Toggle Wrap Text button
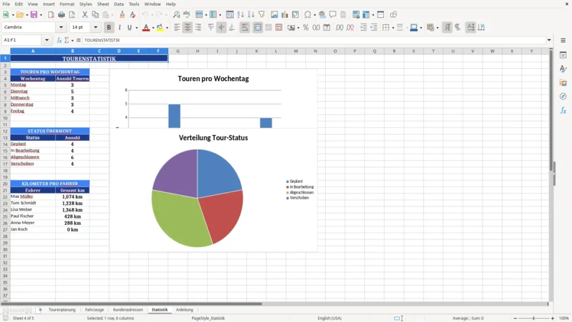This screenshot has height=322, width=572. (x=245, y=27)
